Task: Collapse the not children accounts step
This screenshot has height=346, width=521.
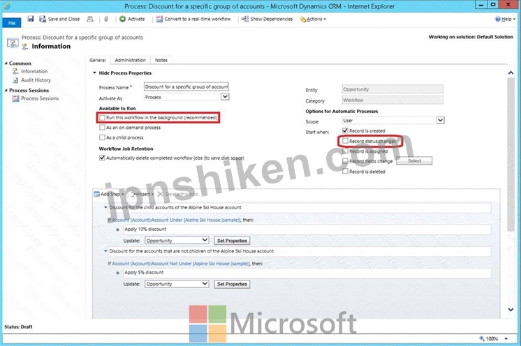Action: tap(105, 251)
